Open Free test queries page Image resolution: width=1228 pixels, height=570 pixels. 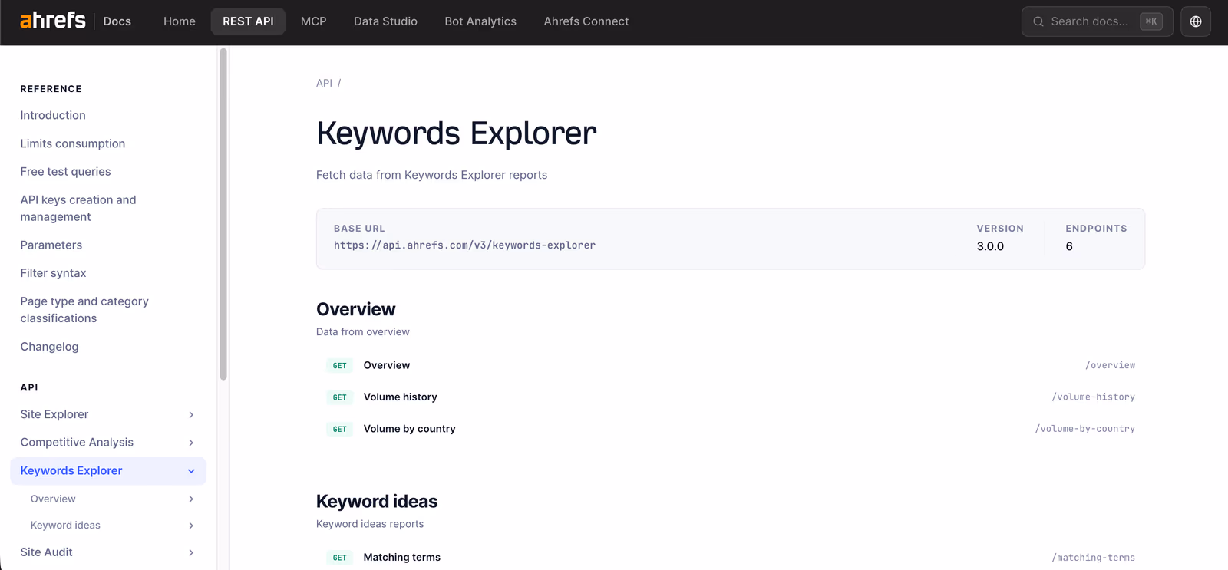pyautogui.click(x=65, y=172)
